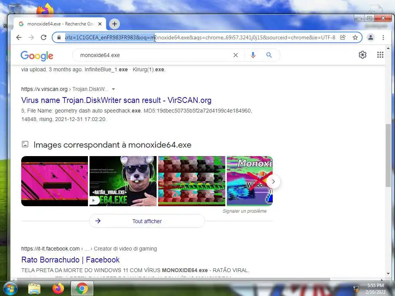Close the monoxide64.exe search tab

100,24
